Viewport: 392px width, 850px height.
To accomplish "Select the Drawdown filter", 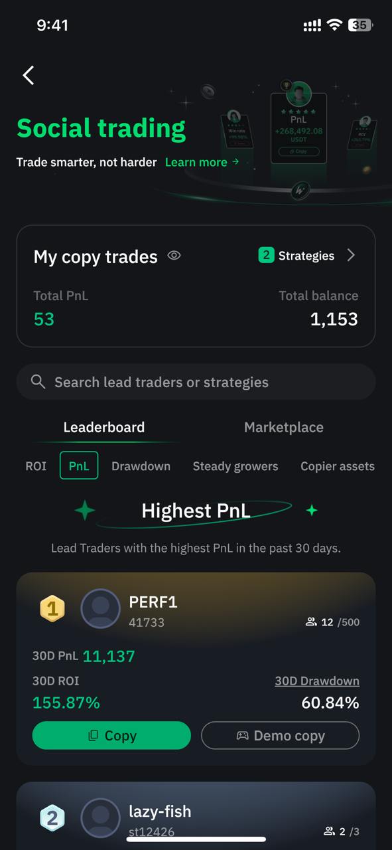I will 141,466.
